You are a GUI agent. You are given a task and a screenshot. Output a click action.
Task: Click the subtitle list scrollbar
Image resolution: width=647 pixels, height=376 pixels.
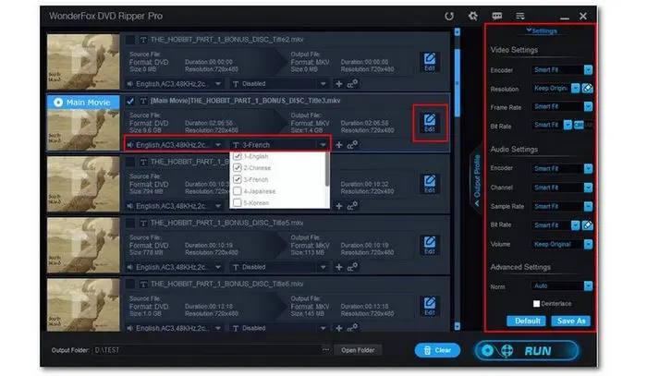327,169
